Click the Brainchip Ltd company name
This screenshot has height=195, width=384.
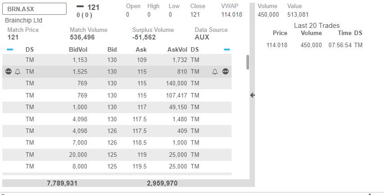(x=23, y=20)
